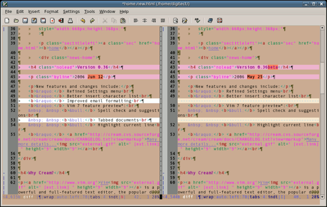The width and height of the screenshot is (327, 207).
Task: Click the Undo arrow icon
Action: click(83, 20)
